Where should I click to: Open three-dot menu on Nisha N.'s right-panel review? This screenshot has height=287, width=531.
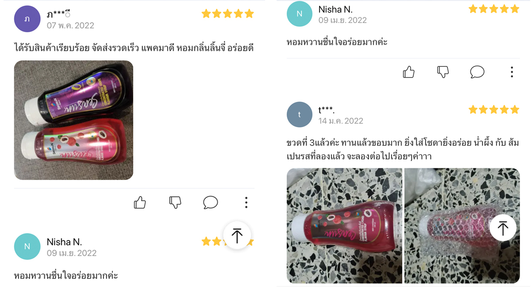[x=512, y=72]
